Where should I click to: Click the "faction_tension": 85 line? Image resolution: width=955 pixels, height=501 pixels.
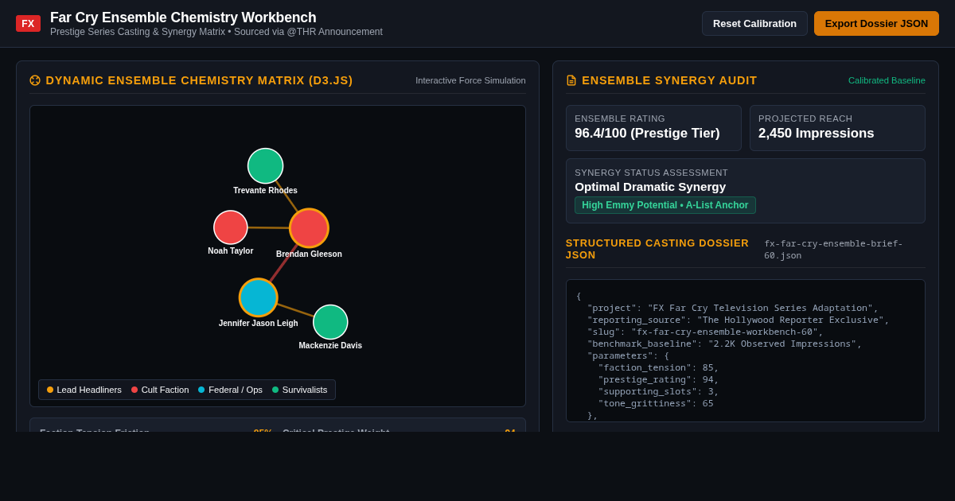coord(658,368)
